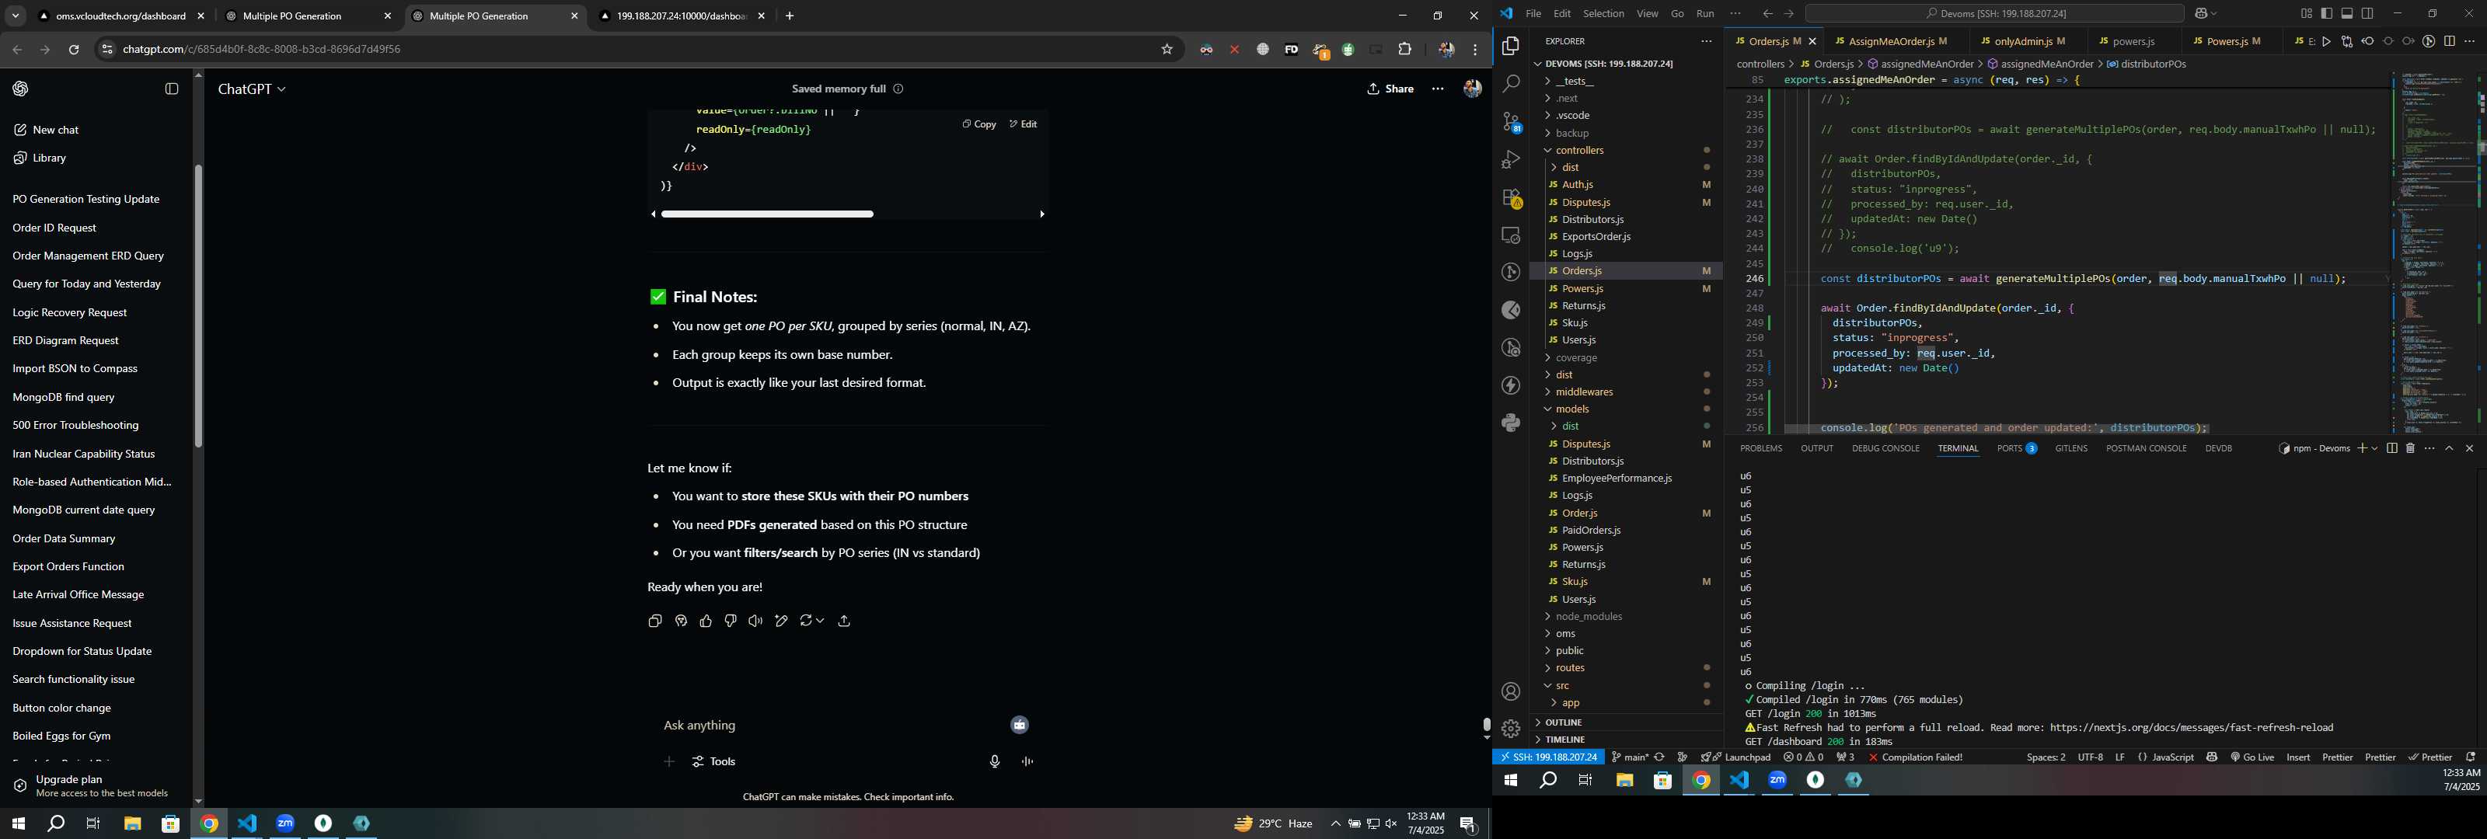Open File menu in VS Code
Image resolution: width=2487 pixels, height=839 pixels.
(x=1533, y=13)
